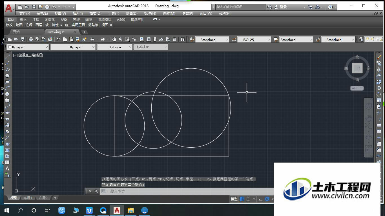Image resolution: width=385 pixels, height=216 pixels.
Task: Close the Drawing1* document tab
Action: tap(75, 32)
